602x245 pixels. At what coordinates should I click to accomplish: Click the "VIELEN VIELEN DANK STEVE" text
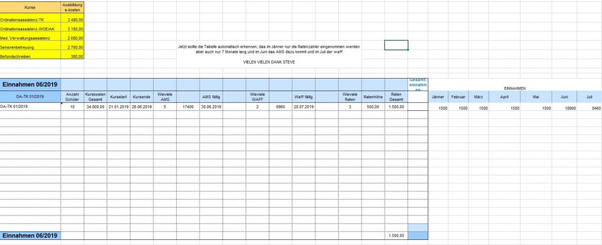coord(269,62)
